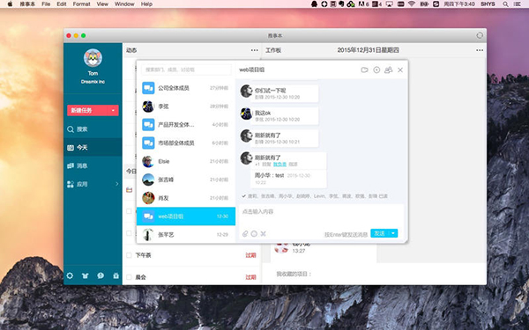This screenshot has width=529, height=330.
Task: Click the contact search field in chat popup
Action: coord(186,70)
